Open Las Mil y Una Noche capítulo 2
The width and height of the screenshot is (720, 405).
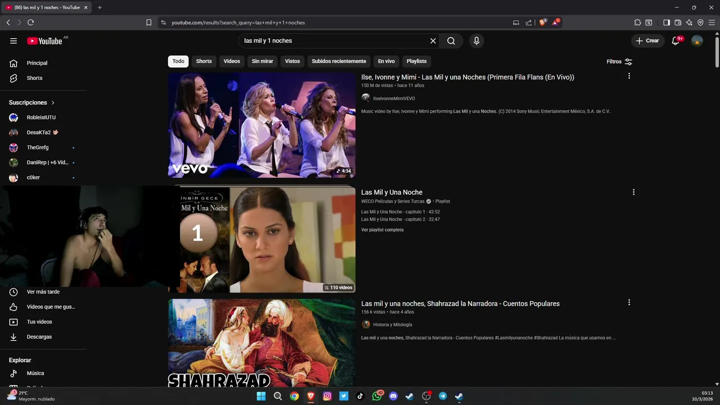pos(400,219)
